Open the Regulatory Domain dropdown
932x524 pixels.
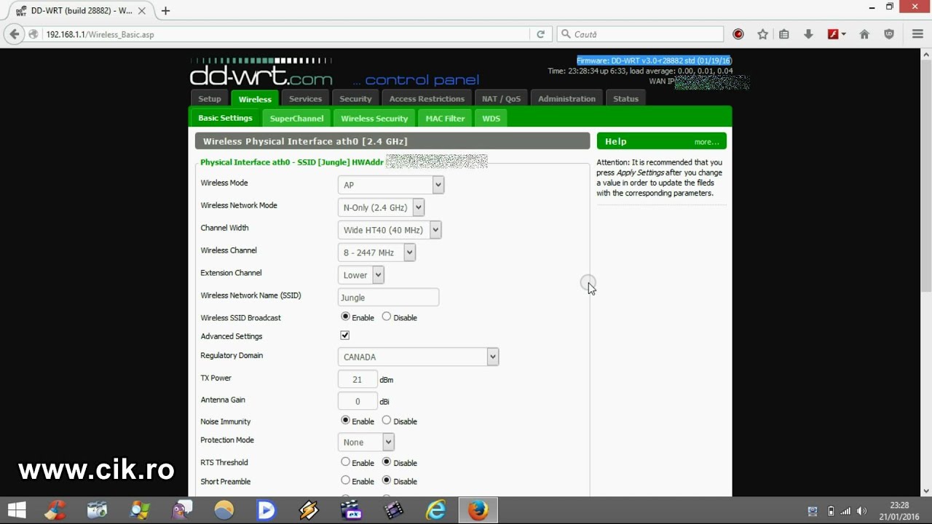click(x=419, y=357)
